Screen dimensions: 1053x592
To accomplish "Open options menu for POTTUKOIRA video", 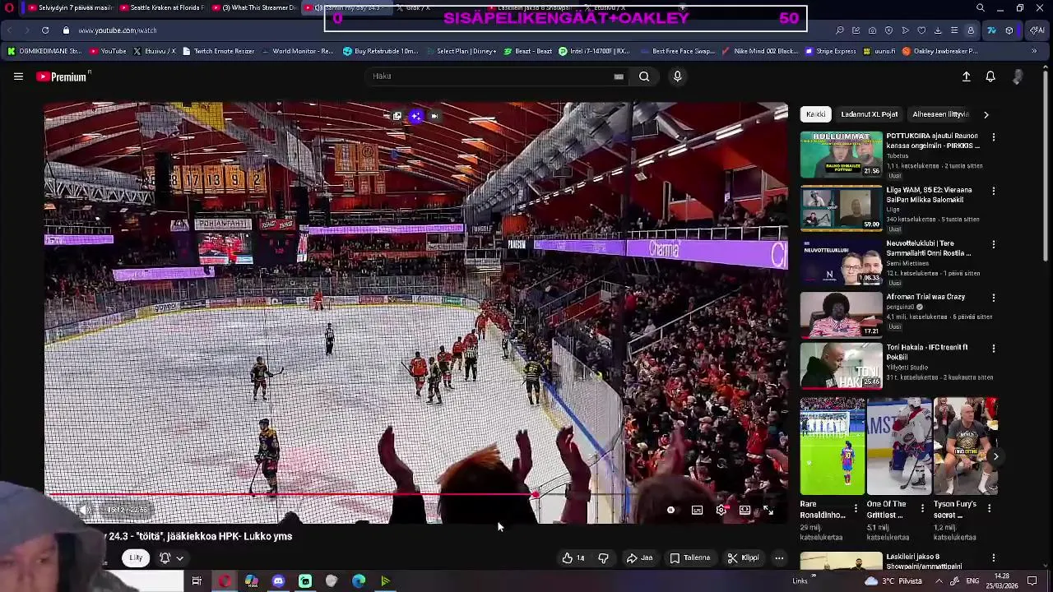I will [994, 137].
